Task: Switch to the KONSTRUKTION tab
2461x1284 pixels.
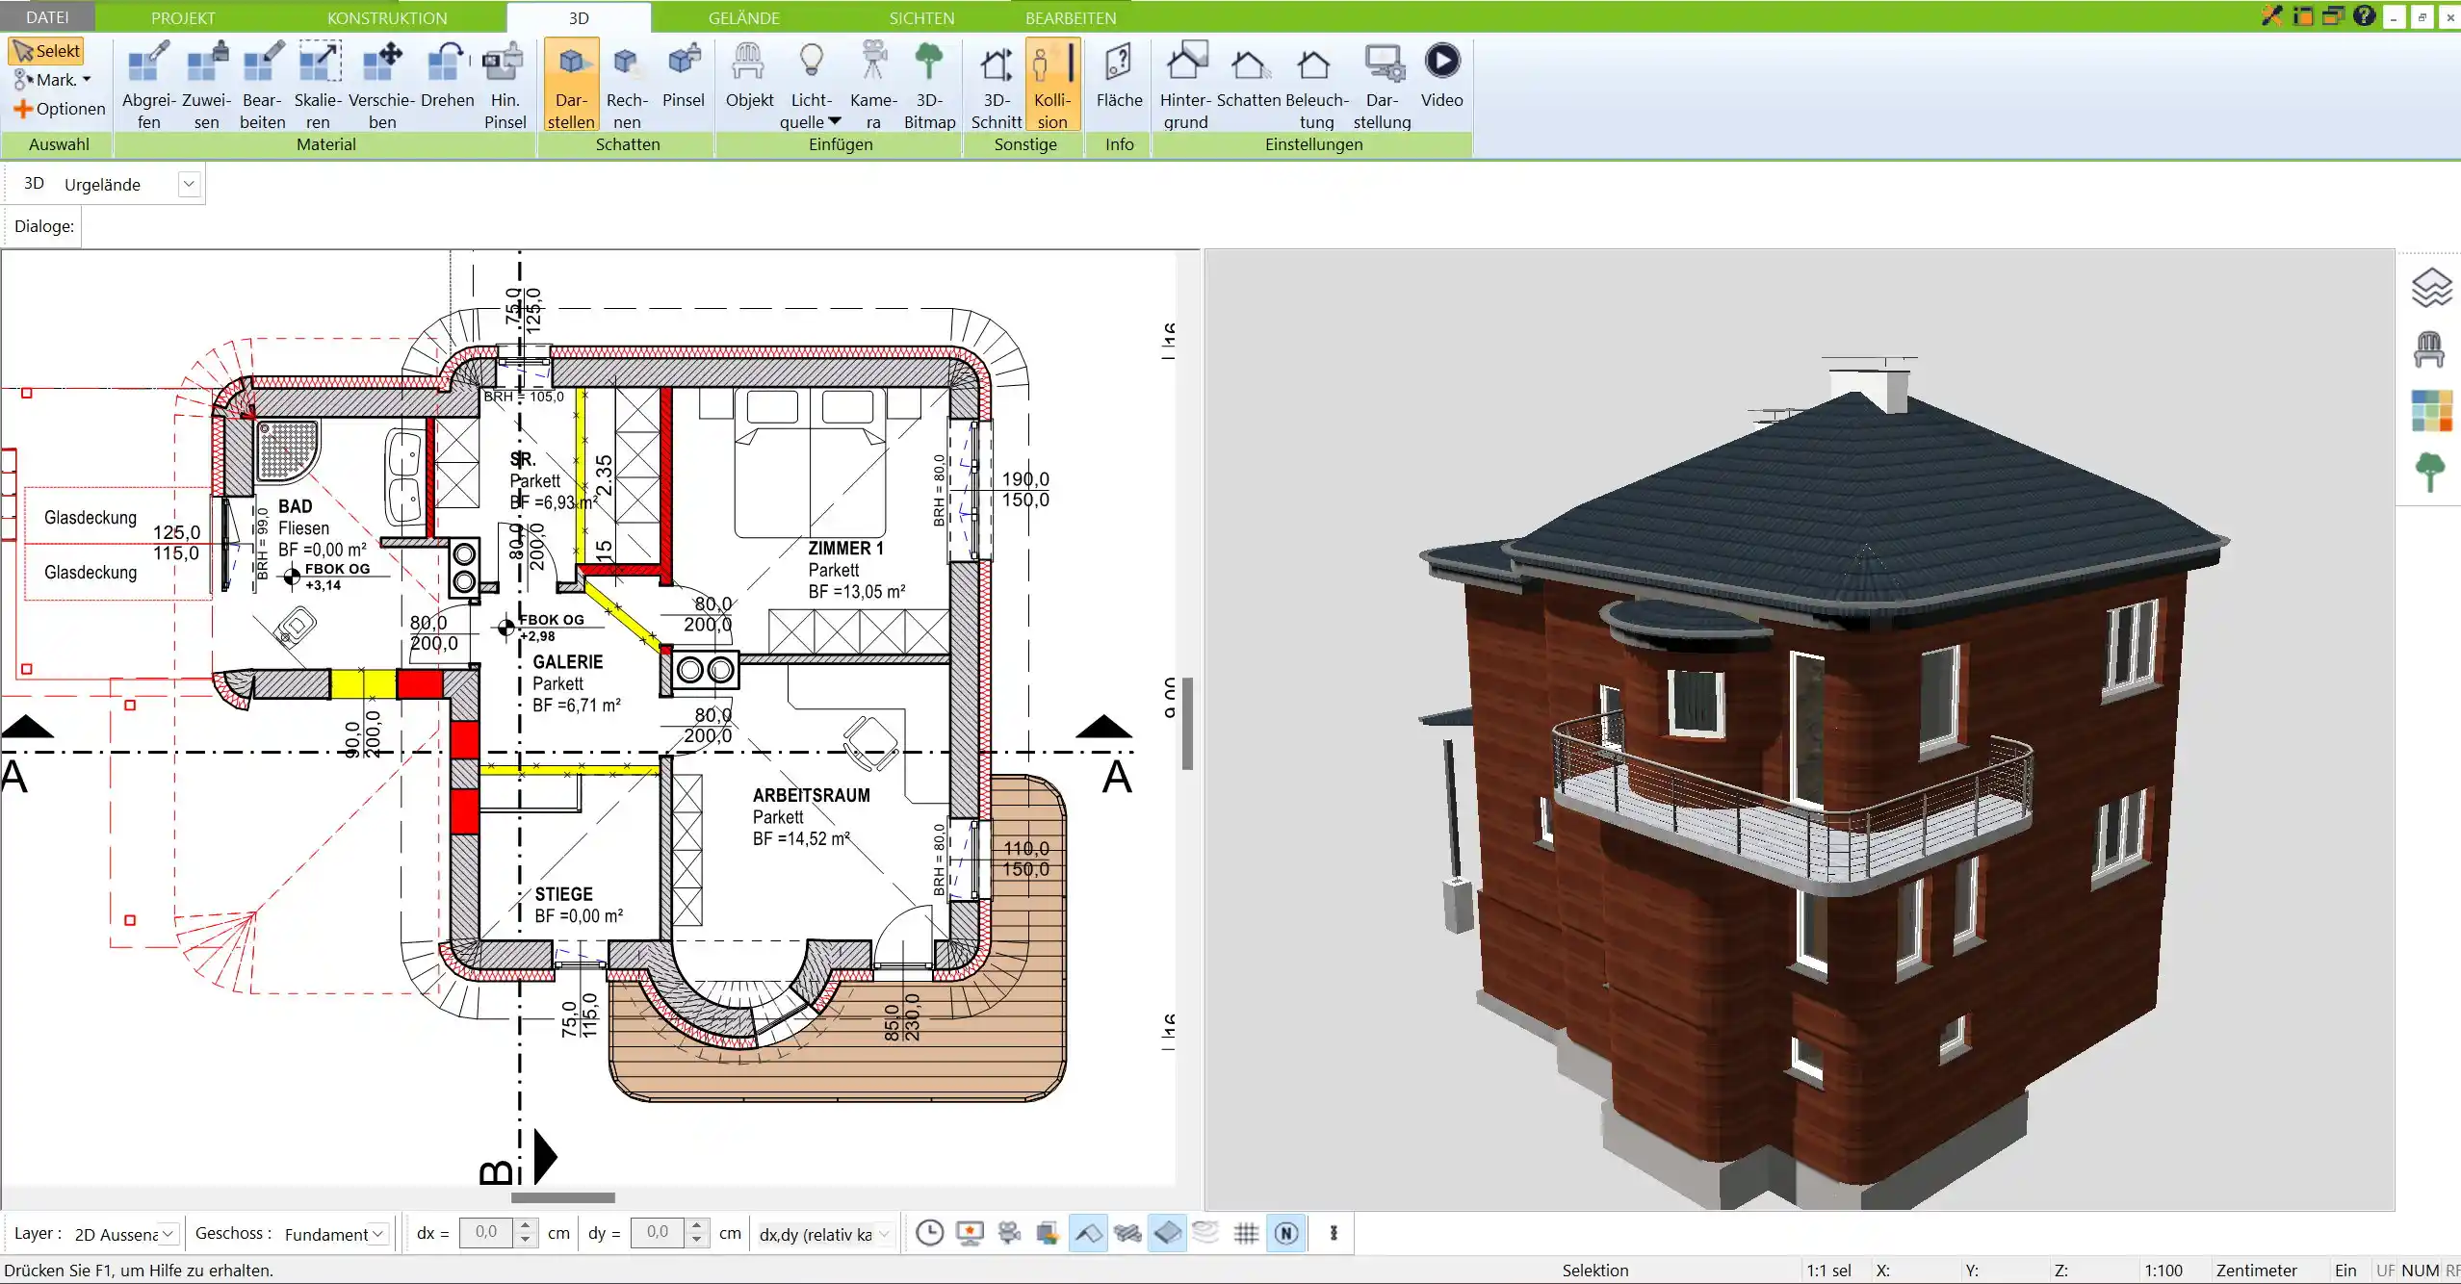Action: point(387,17)
